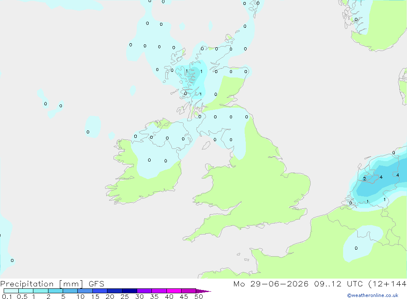Click the date text "29-06-2026"

click(x=279, y=284)
